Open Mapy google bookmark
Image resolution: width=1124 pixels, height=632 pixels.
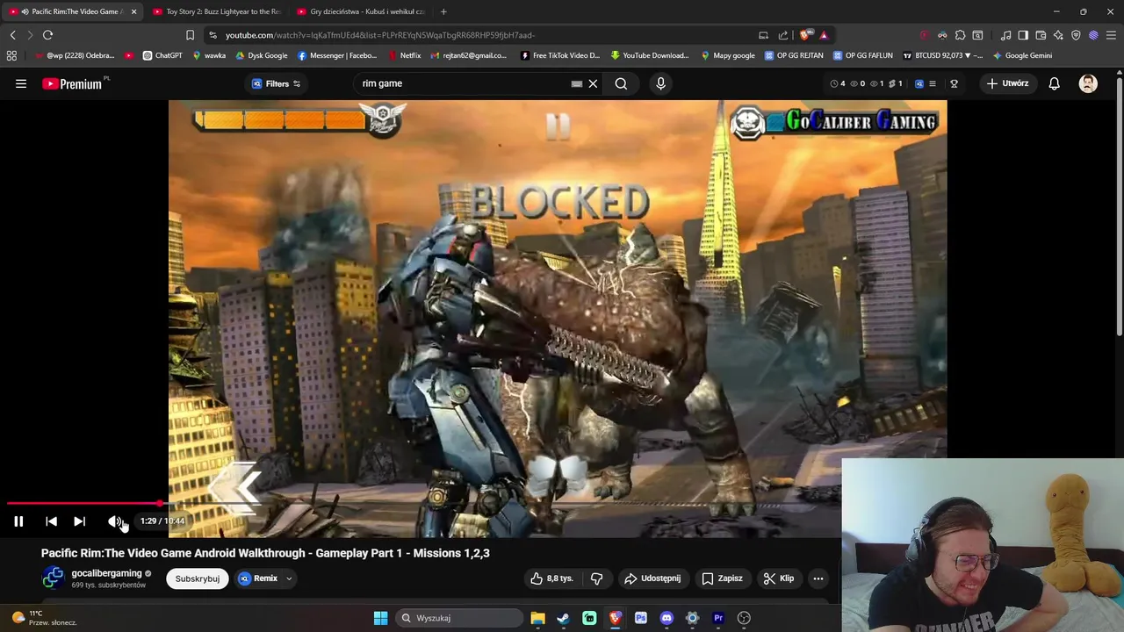point(728,55)
